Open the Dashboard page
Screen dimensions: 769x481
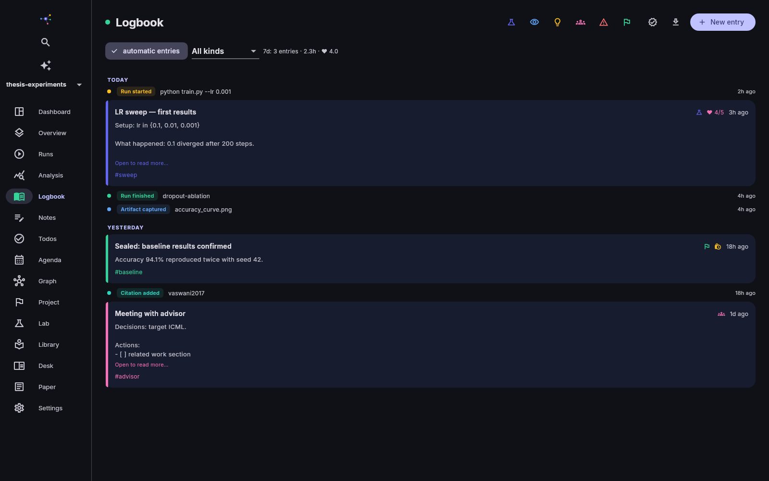46,112
